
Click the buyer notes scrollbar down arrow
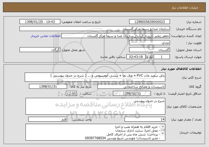163,134
